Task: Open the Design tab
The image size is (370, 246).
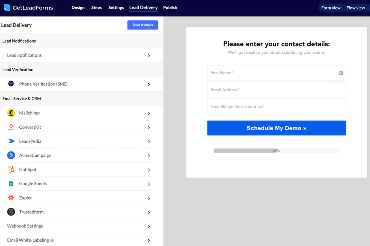Action: [x=78, y=8]
